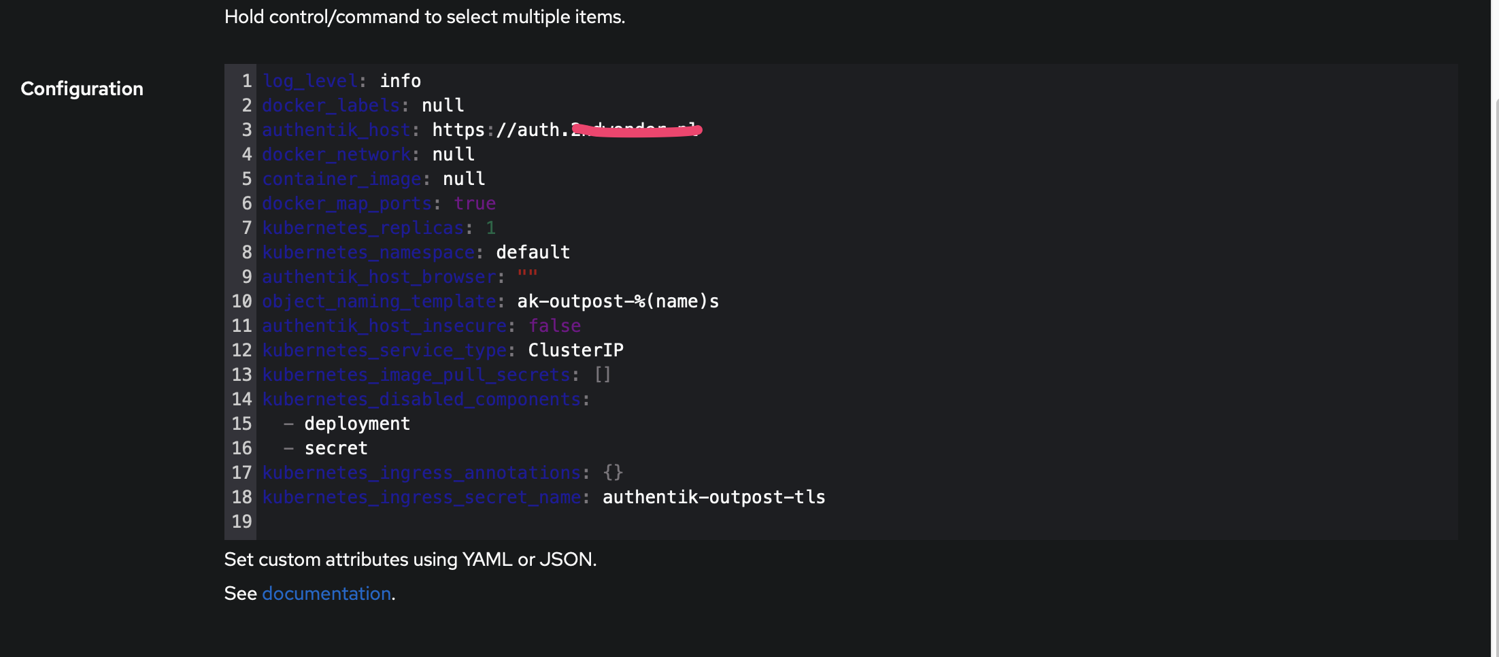Click the container_image null value
The width and height of the screenshot is (1499, 657).
(x=464, y=178)
